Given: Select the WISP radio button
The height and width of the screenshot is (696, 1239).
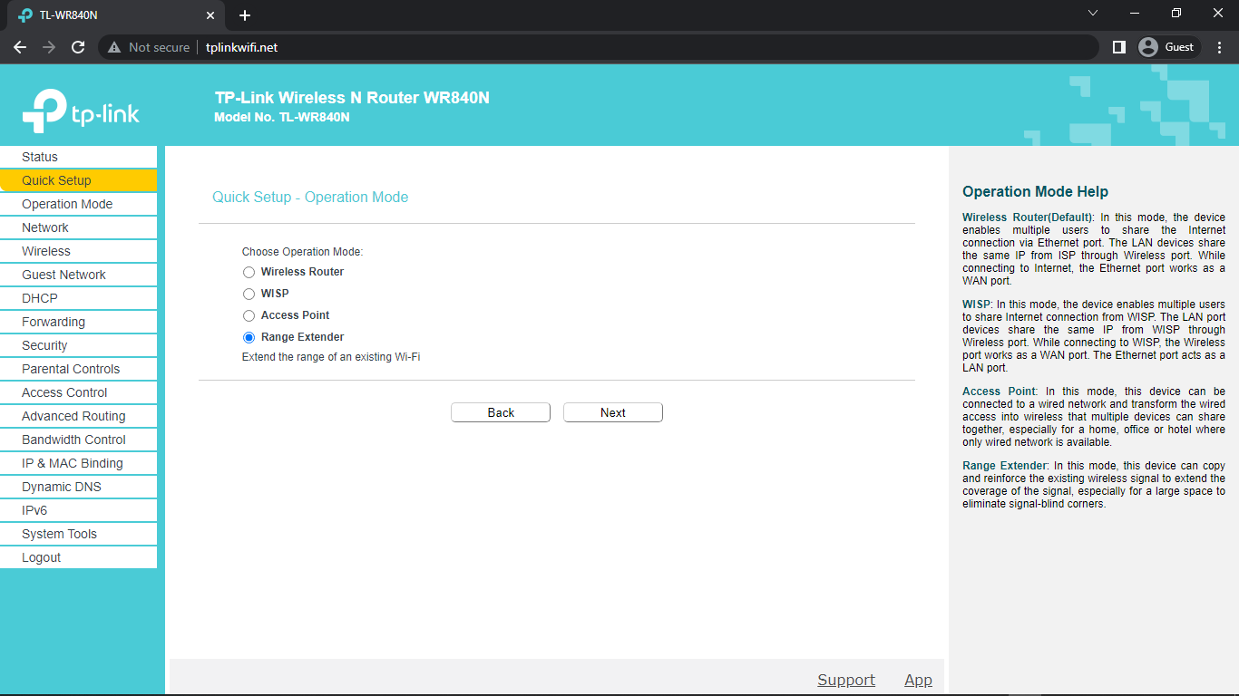Looking at the screenshot, I should click(x=249, y=294).
